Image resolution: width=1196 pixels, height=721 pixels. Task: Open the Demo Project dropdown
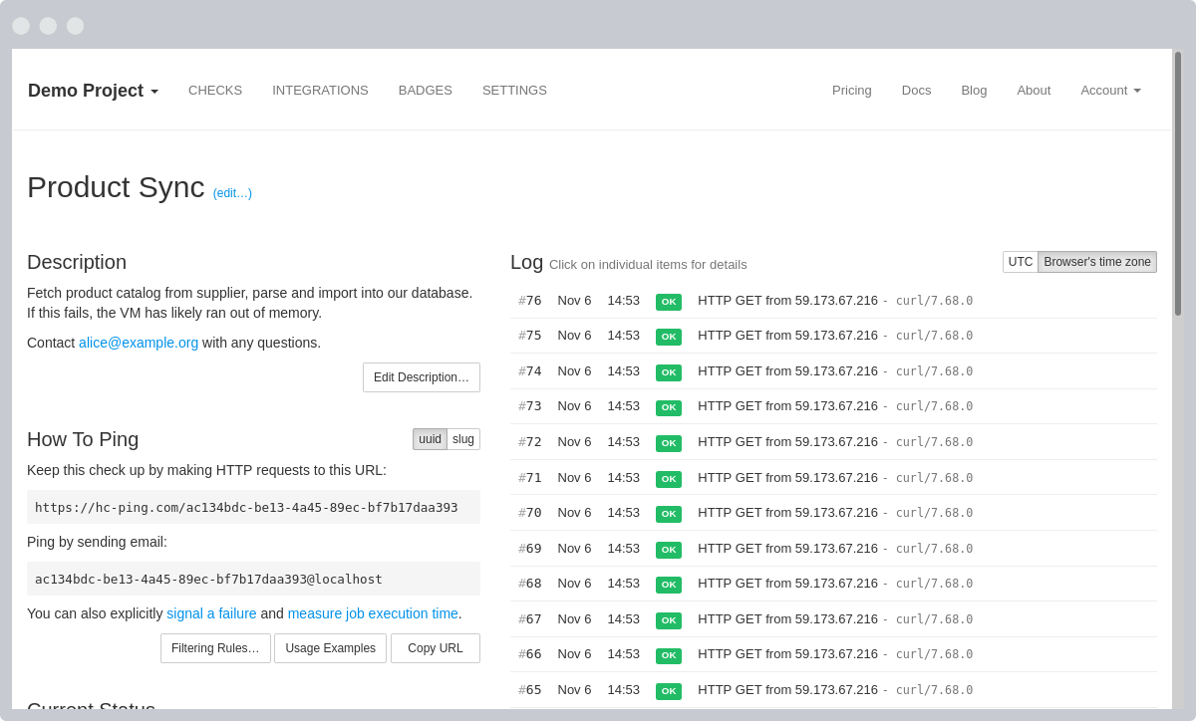(93, 91)
